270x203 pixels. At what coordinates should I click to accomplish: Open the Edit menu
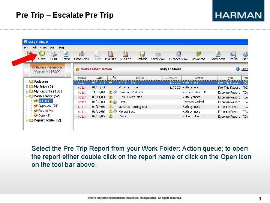pos(35,47)
